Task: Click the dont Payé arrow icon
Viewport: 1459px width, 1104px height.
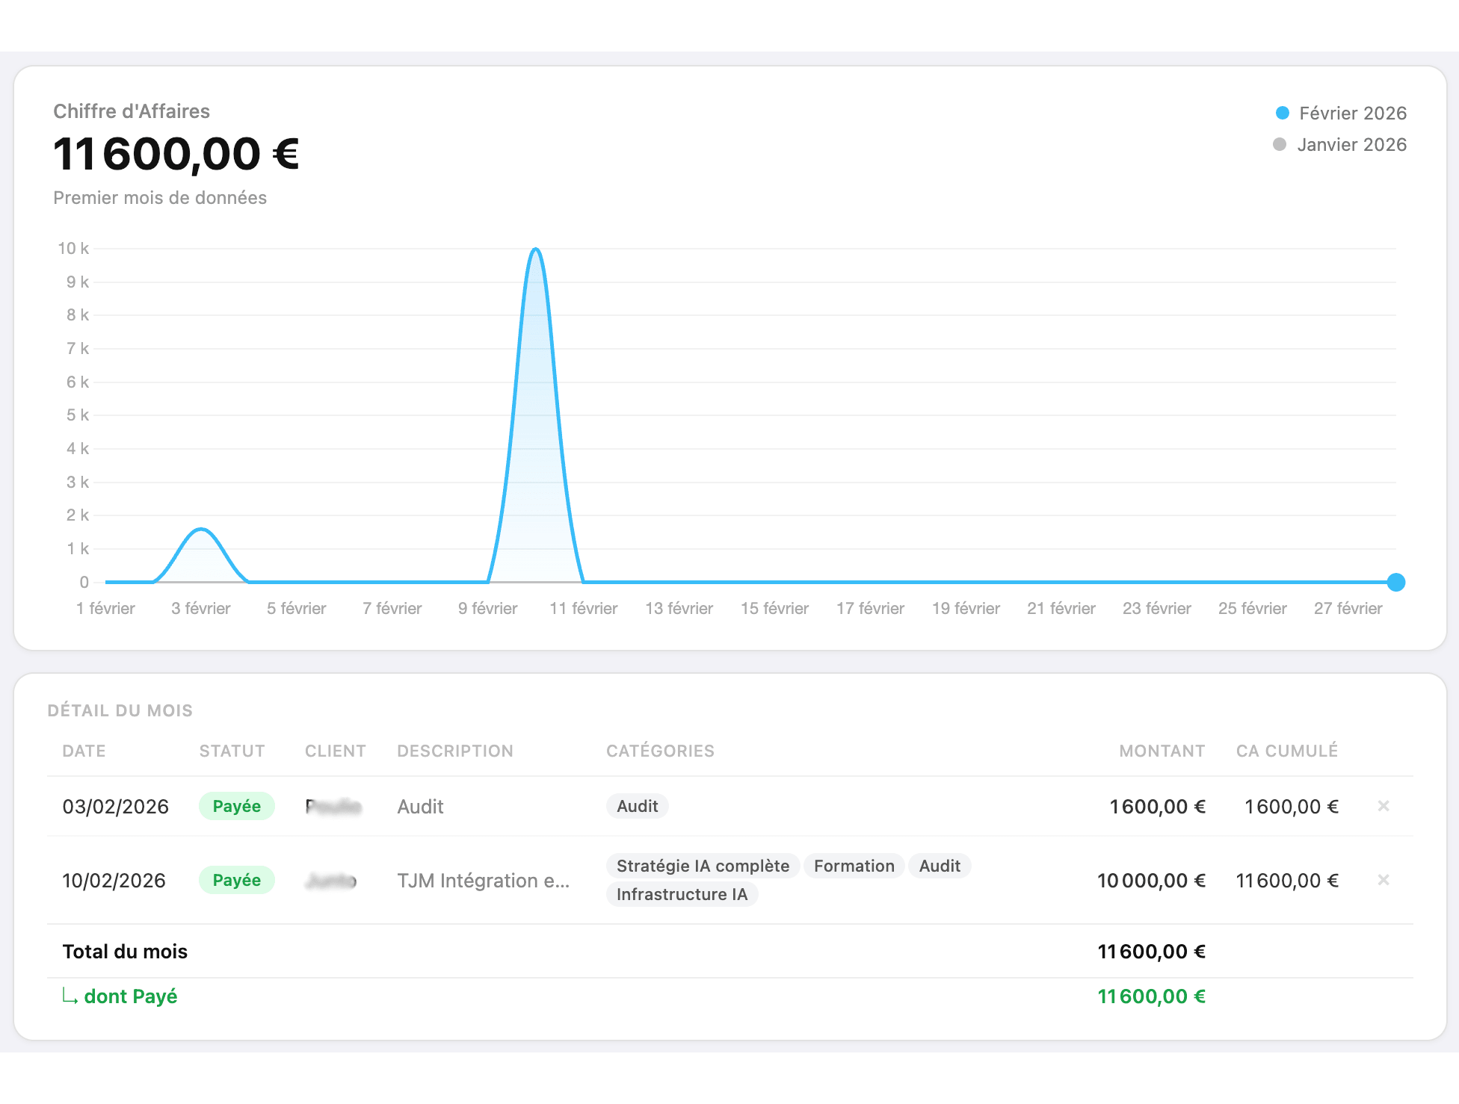Action: coord(70,996)
